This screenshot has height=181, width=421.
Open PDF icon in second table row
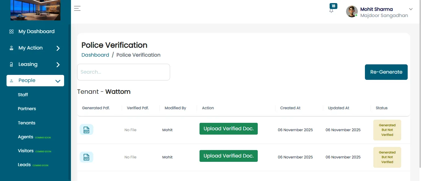86,157
